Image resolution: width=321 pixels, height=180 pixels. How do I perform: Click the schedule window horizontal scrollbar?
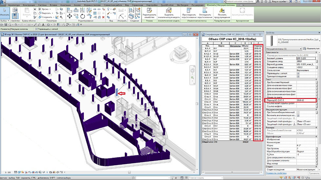click(232, 172)
